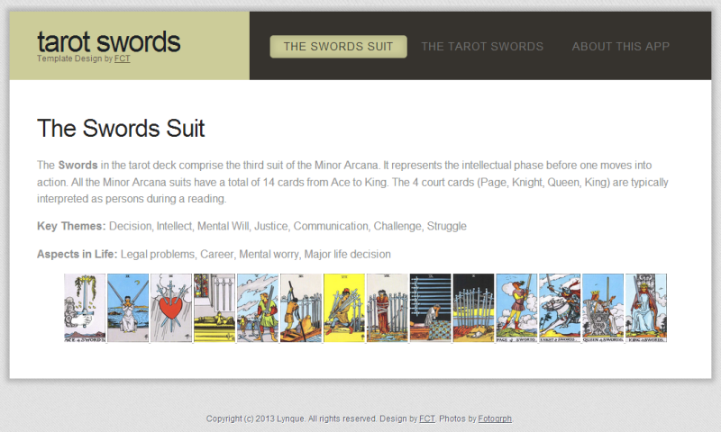721x432 pixels.
Task: Switch to The Swords Suit tab
Action: coord(339,47)
